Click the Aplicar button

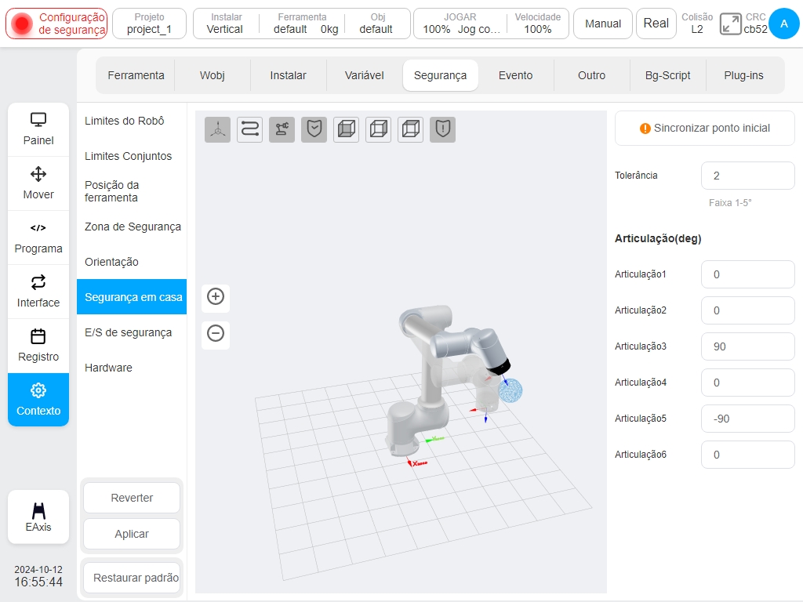pyautogui.click(x=132, y=534)
